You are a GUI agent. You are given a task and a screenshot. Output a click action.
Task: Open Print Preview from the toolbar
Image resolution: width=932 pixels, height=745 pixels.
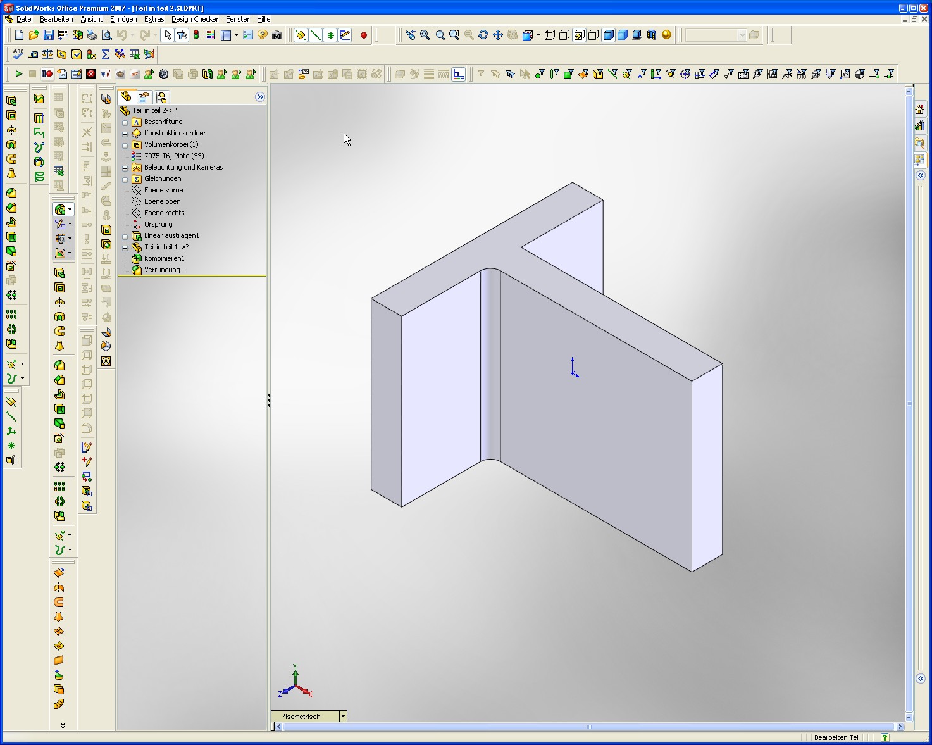click(x=107, y=35)
